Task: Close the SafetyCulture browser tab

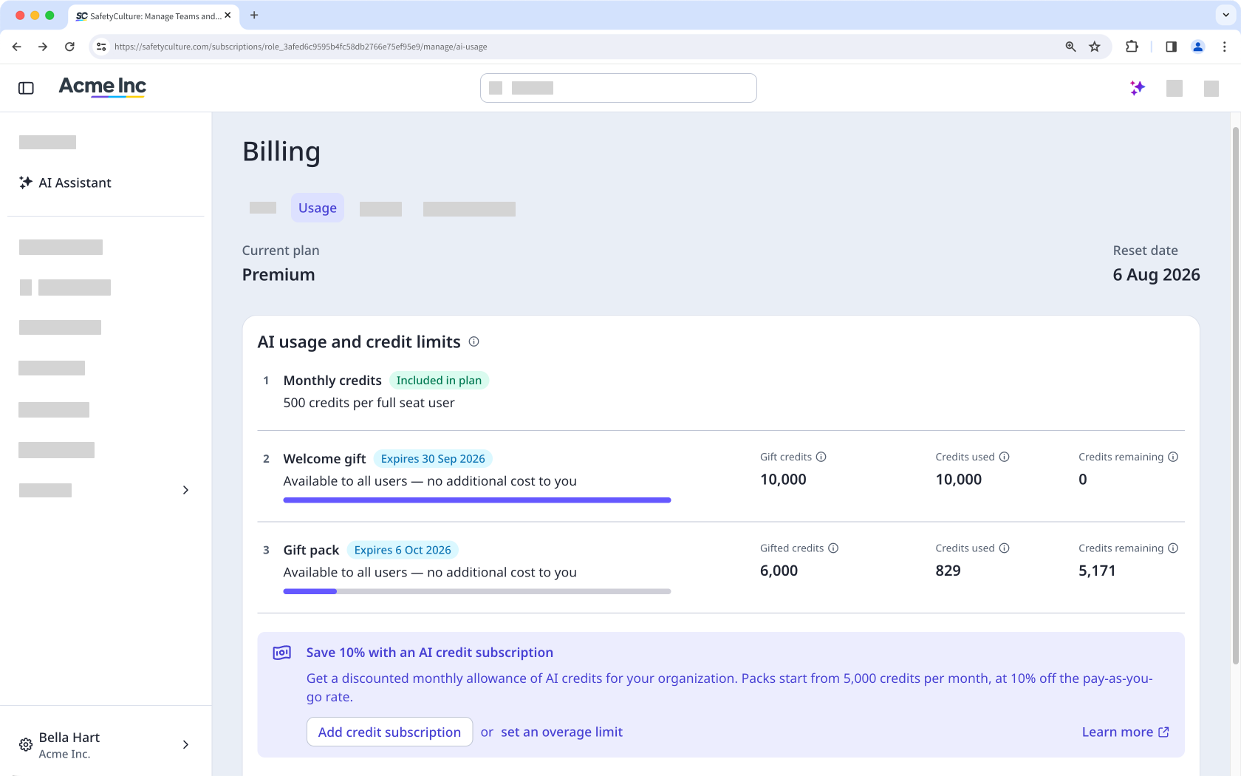Action: pos(228,15)
